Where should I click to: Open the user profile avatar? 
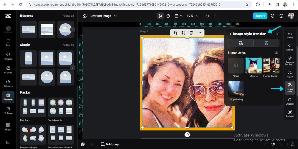coord(291,16)
